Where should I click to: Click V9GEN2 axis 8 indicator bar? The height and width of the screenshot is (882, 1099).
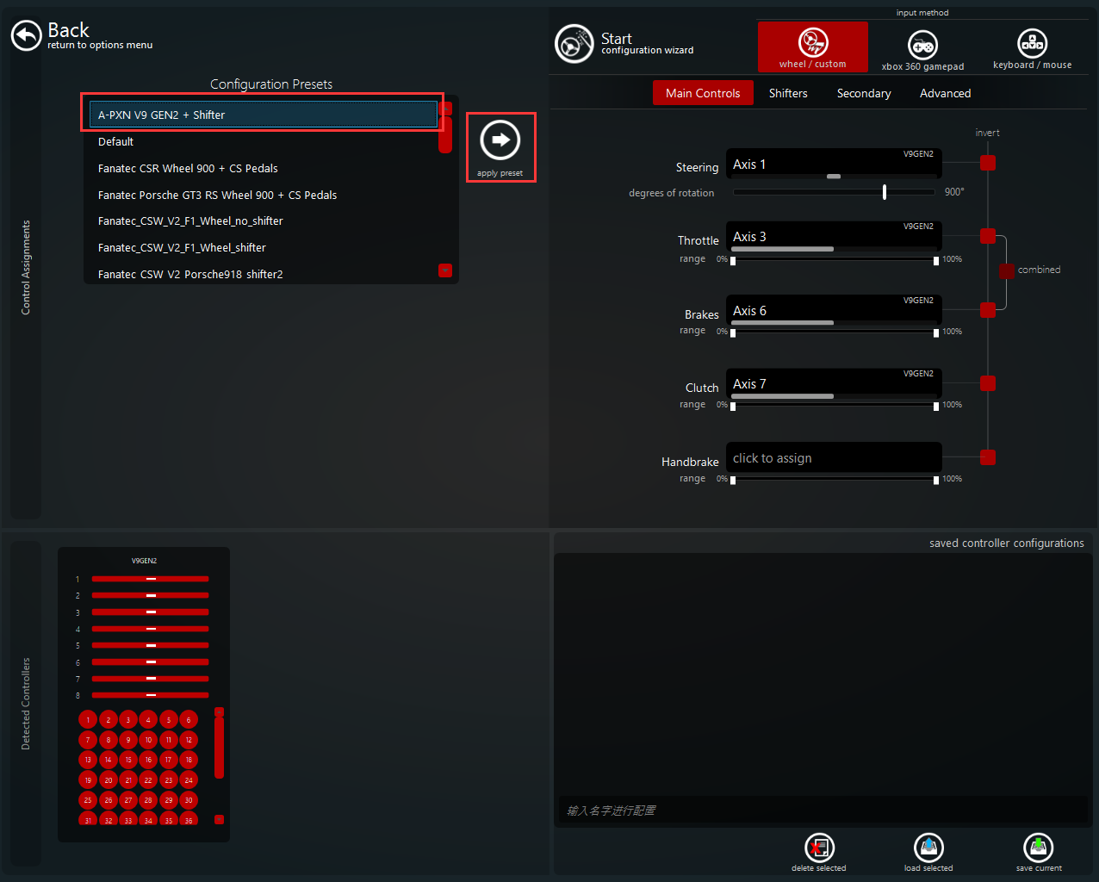tap(151, 695)
